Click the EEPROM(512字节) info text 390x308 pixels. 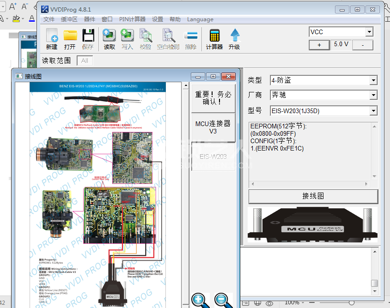tap(278, 126)
